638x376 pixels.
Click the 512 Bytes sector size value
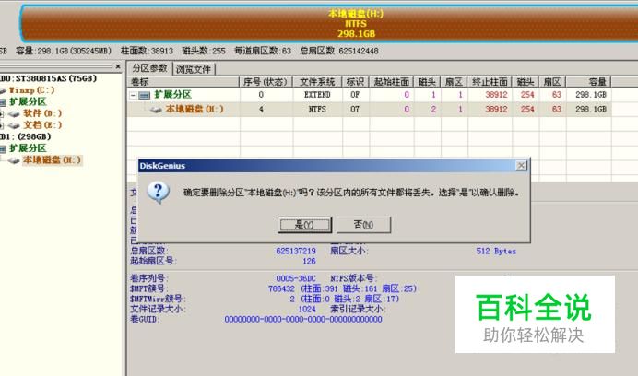click(x=496, y=251)
